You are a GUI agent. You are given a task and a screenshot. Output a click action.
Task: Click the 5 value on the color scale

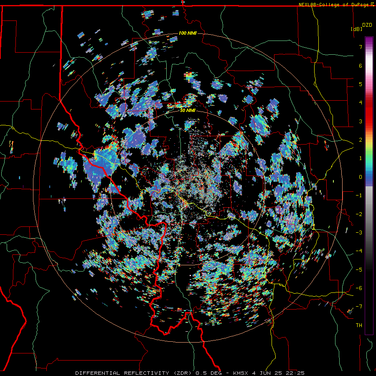point(361,84)
